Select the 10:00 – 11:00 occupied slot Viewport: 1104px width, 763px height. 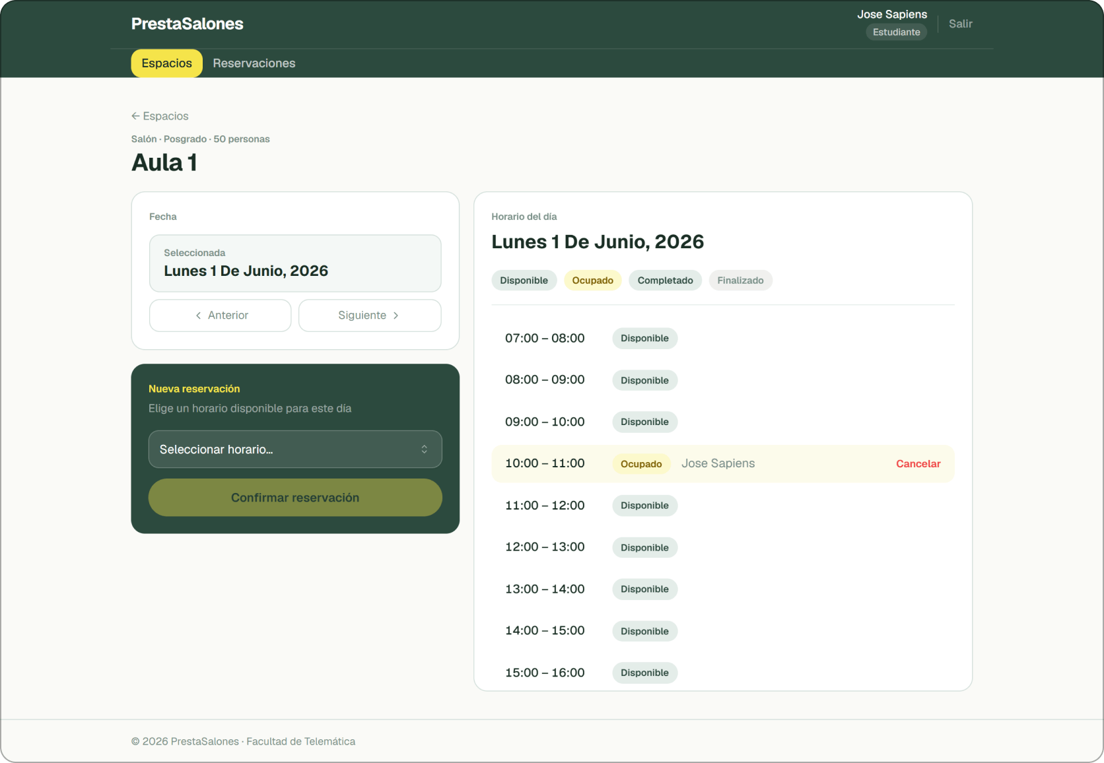(723, 464)
